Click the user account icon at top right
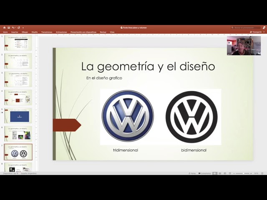 pos(264,27)
